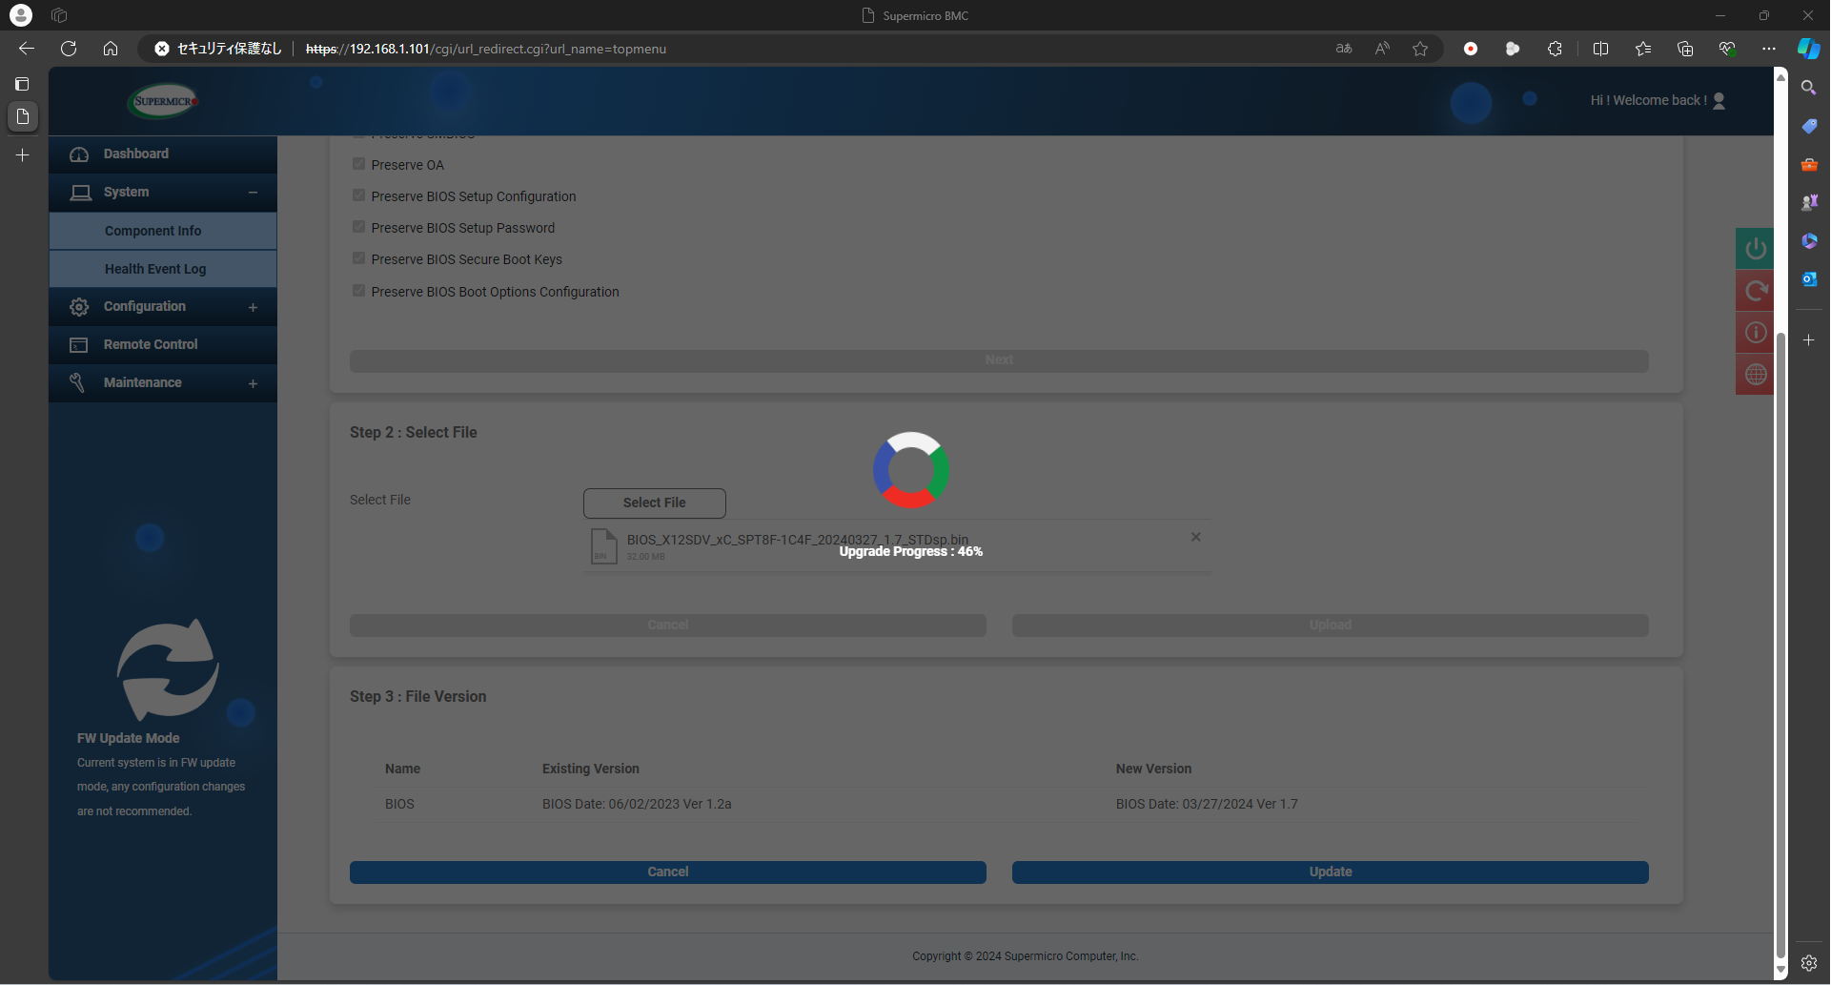This screenshot has width=1831, height=985.
Task: Add page to favorites star
Action: pos(1420,49)
